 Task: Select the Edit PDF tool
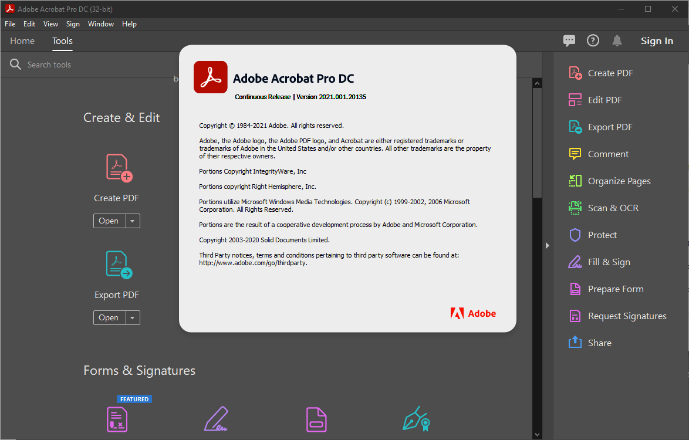(x=603, y=100)
